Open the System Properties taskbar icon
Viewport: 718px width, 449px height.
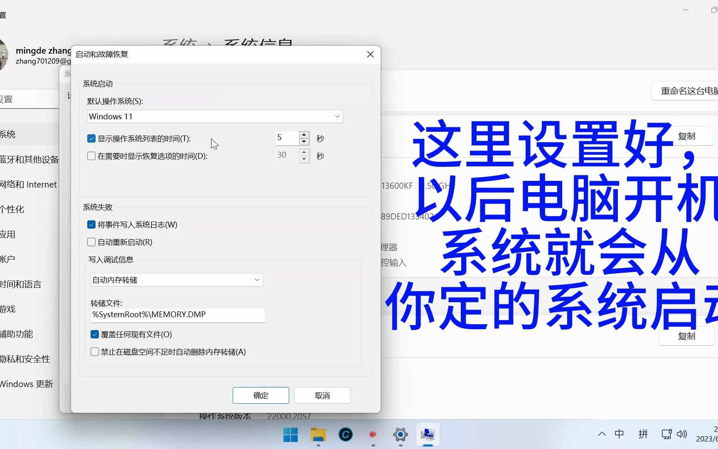pos(428,435)
